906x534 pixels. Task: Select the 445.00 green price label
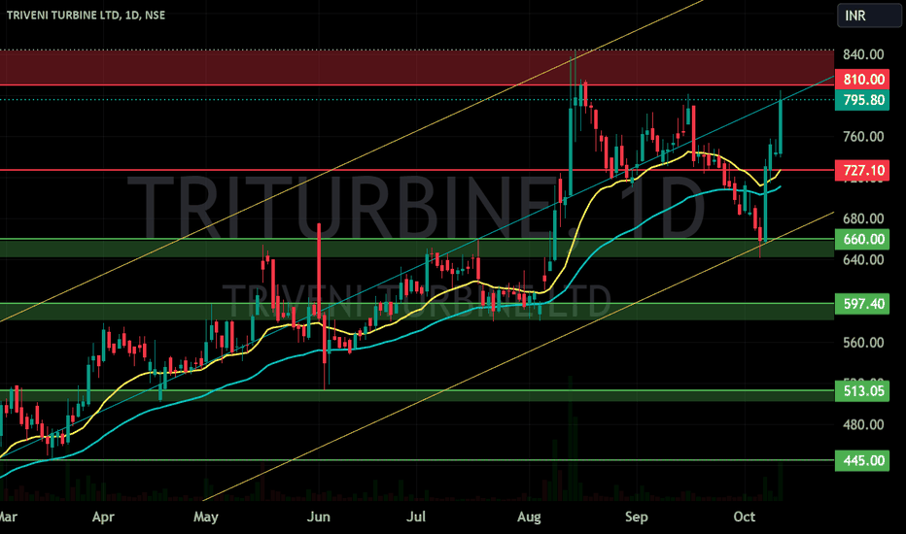[862, 460]
